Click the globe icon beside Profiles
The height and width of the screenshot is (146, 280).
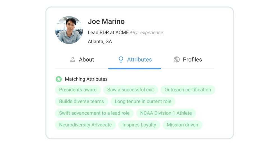click(176, 60)
